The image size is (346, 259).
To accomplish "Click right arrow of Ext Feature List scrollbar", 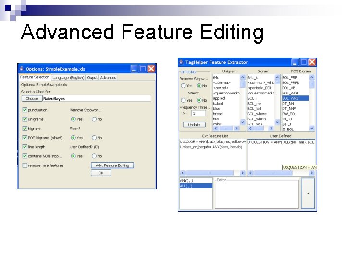I will click(x=243, y=173).
